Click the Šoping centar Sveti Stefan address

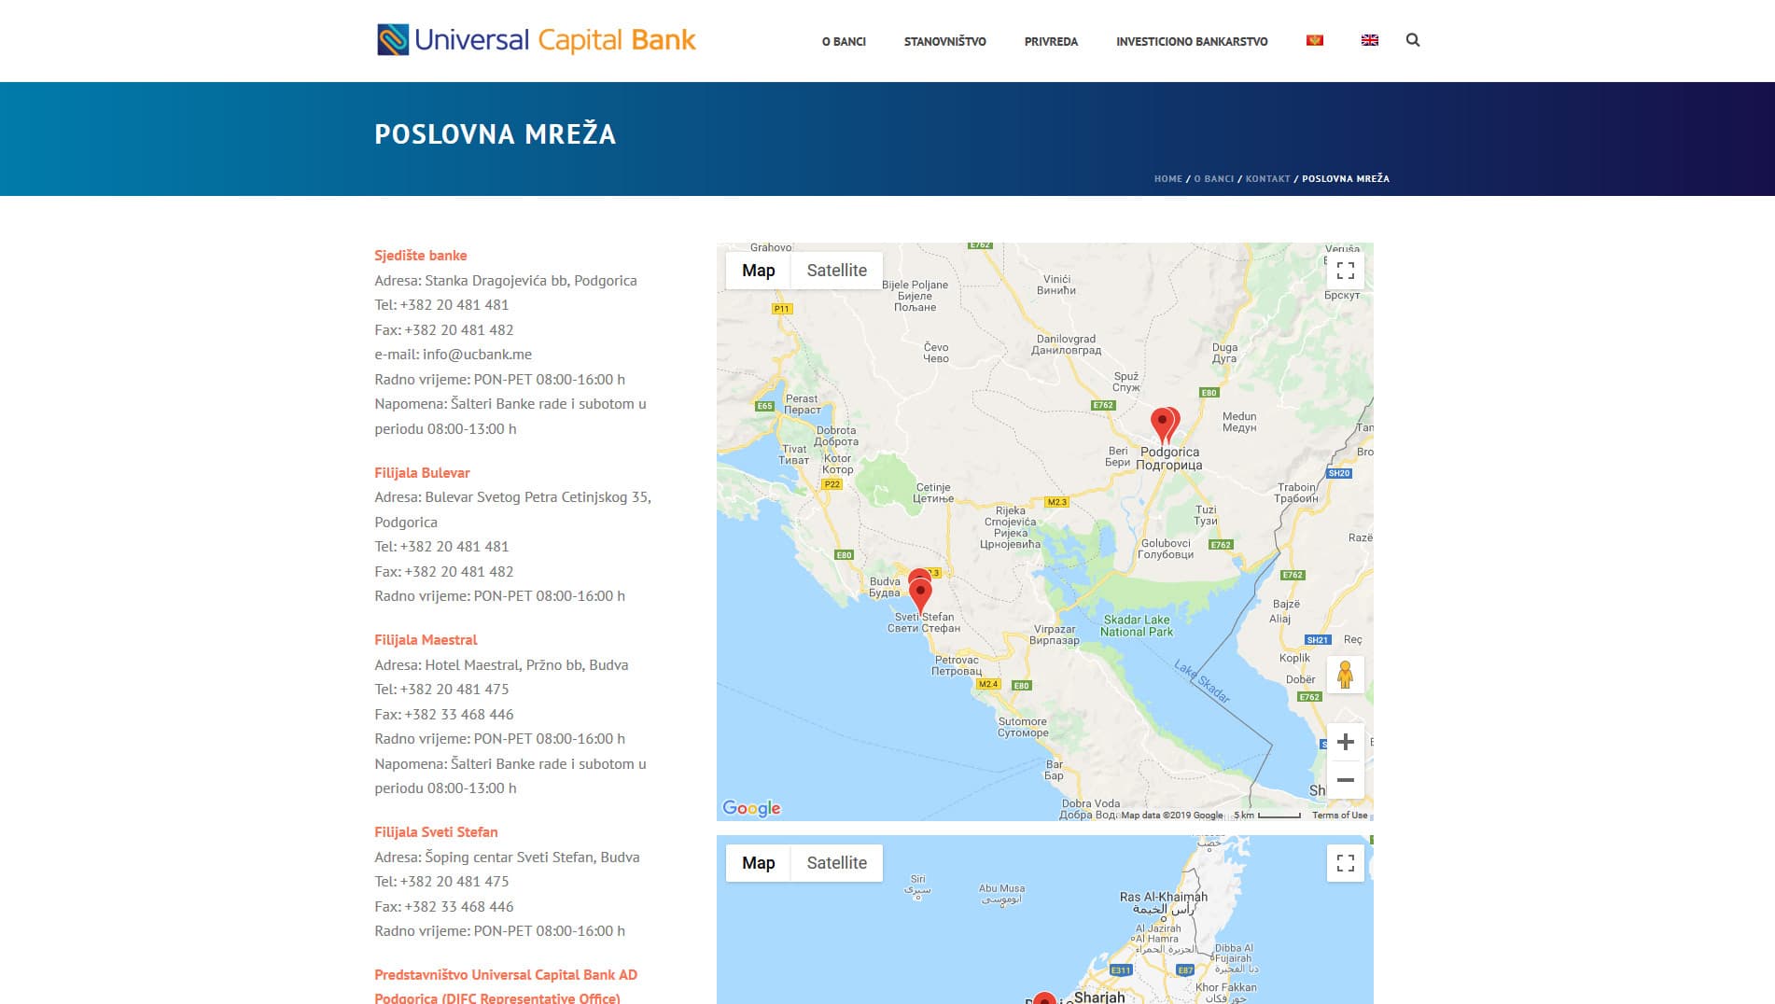coord(507,858)
